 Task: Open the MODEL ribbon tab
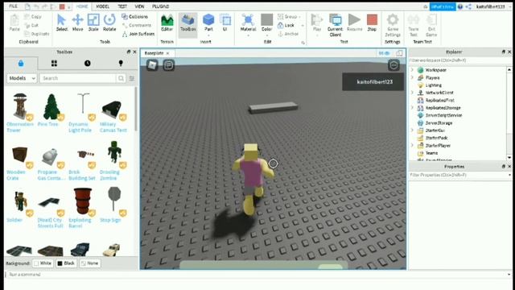tap(102, 6)
